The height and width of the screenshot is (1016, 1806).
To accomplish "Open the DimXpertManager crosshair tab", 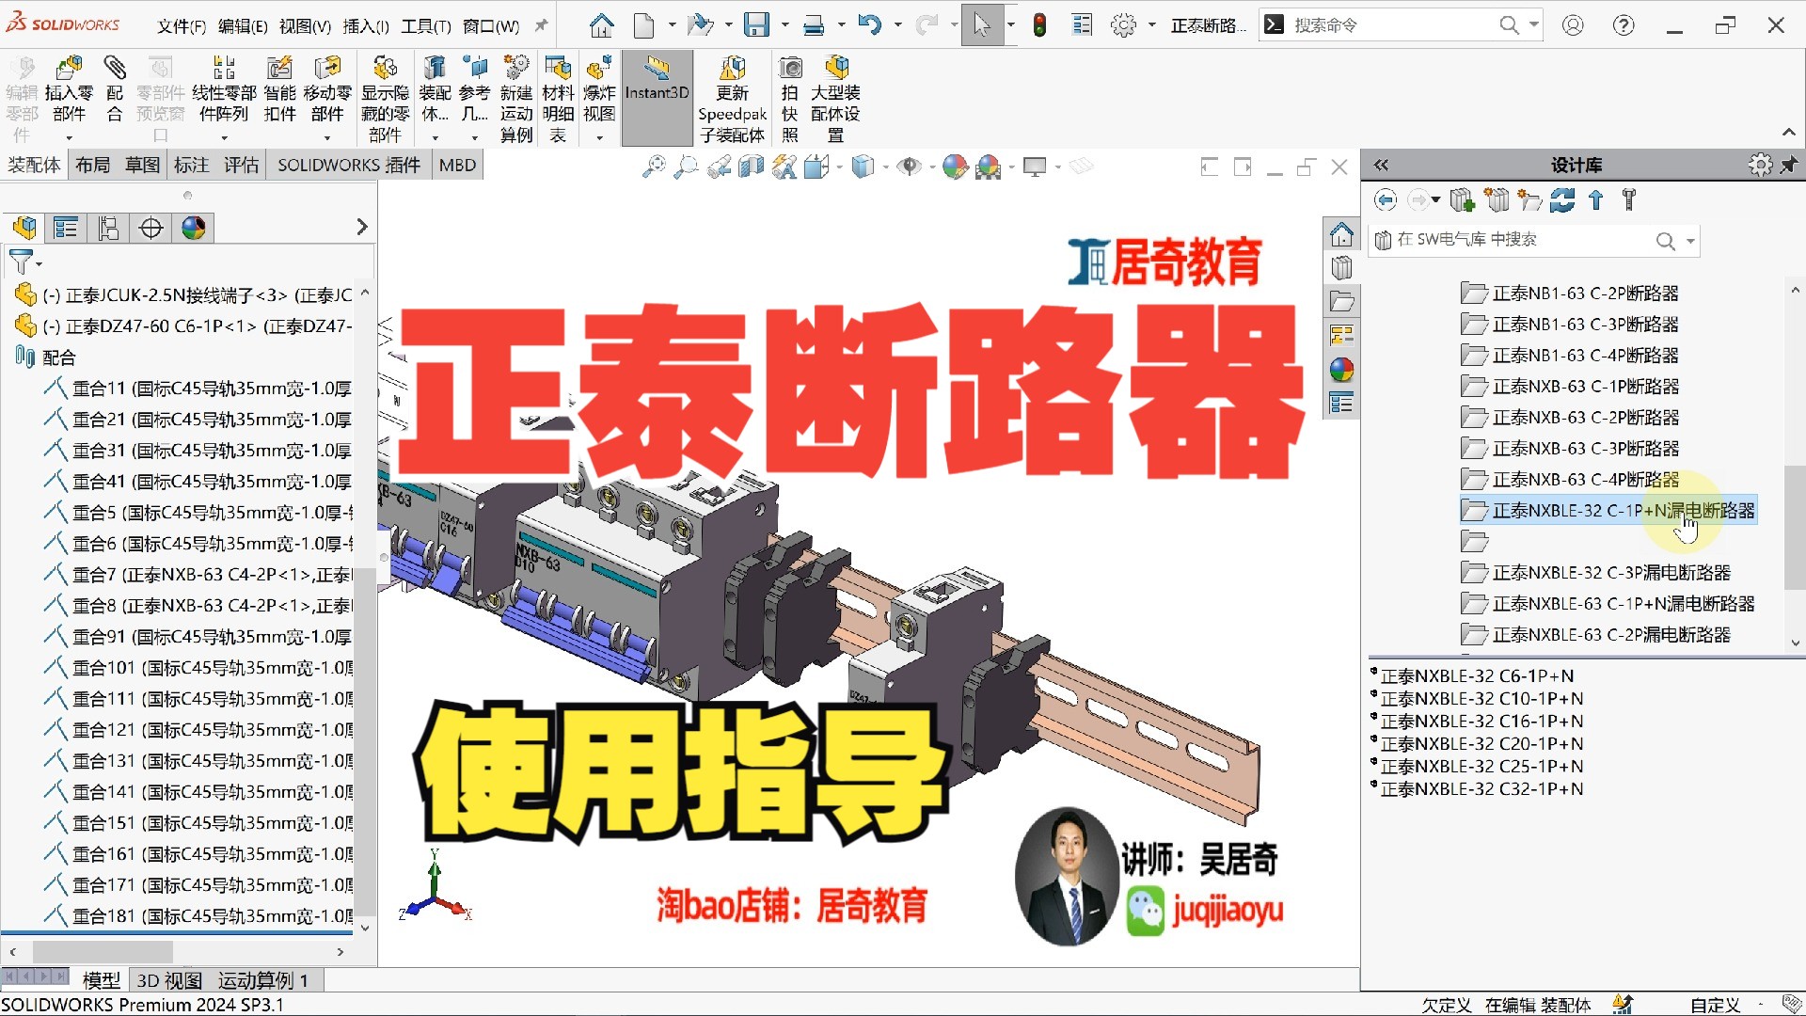I will 150,228.
